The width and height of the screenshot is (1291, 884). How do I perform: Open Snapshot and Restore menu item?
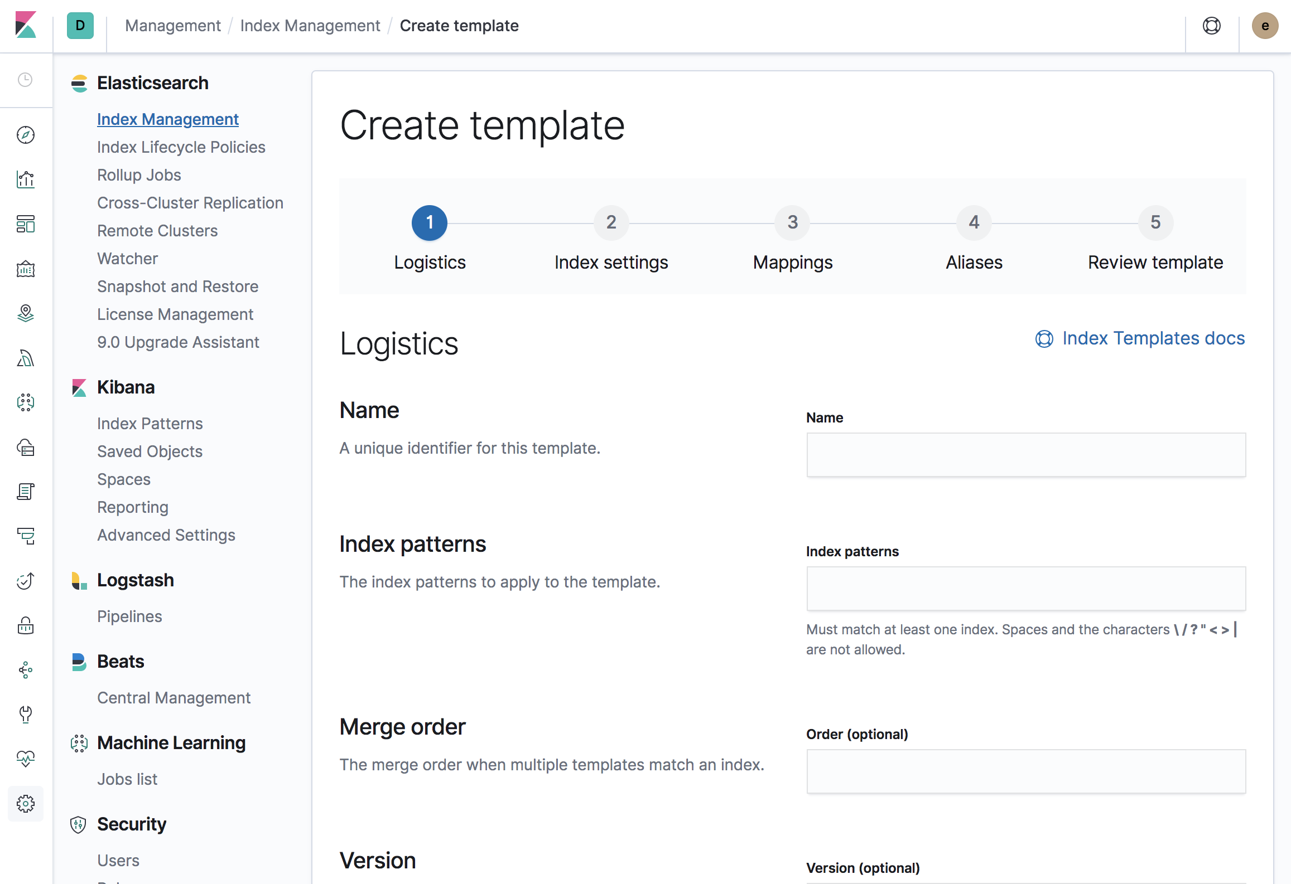[x=177, y=286]
